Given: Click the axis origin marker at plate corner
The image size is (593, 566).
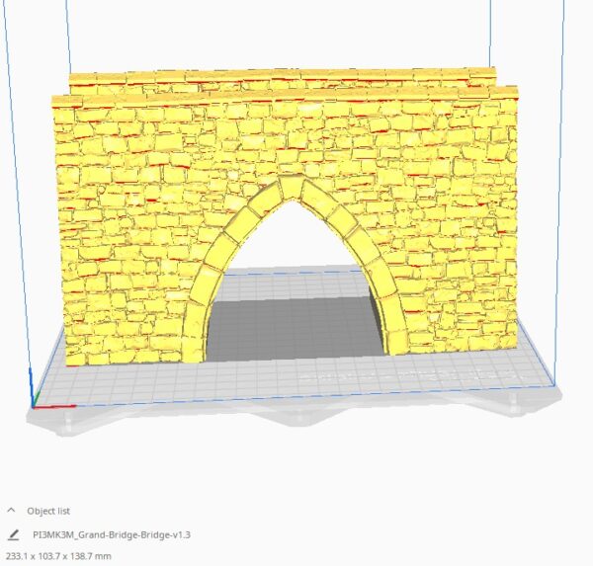Looking at the screenshot, I should coord(35,403).
